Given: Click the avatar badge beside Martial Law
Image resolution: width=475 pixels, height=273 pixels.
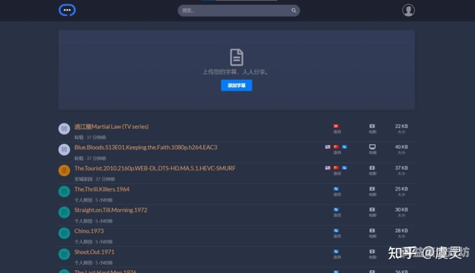Looking at the screenshot, I should (64, 129).
